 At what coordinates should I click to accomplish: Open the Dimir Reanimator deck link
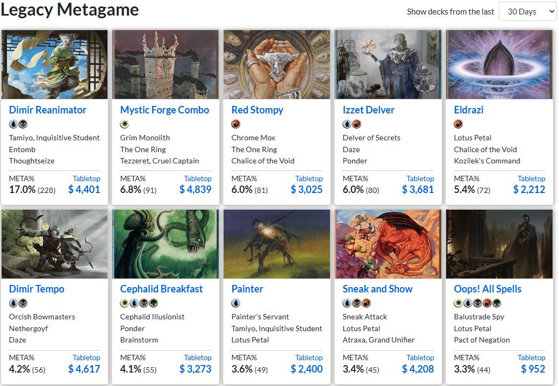[47, 110]
